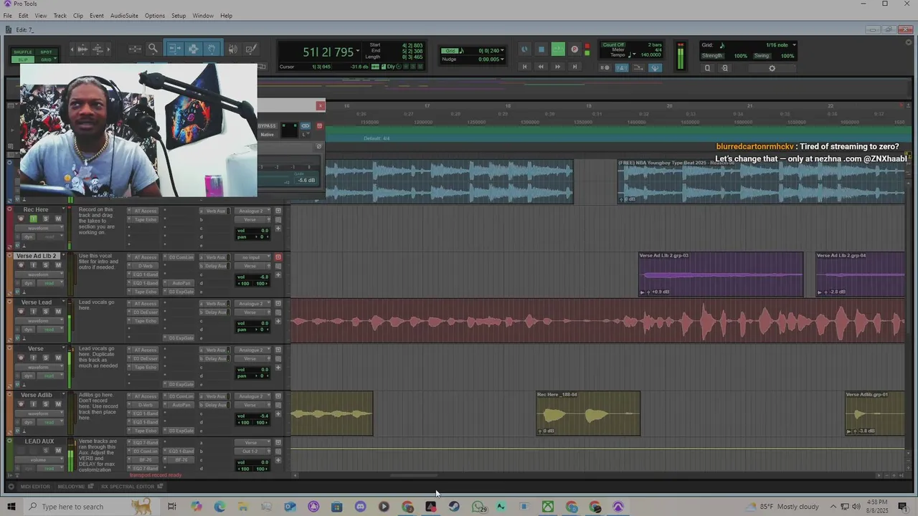The image size is (918, 516).
Task: Click the online sync clock button
Action: coord(524,49)
